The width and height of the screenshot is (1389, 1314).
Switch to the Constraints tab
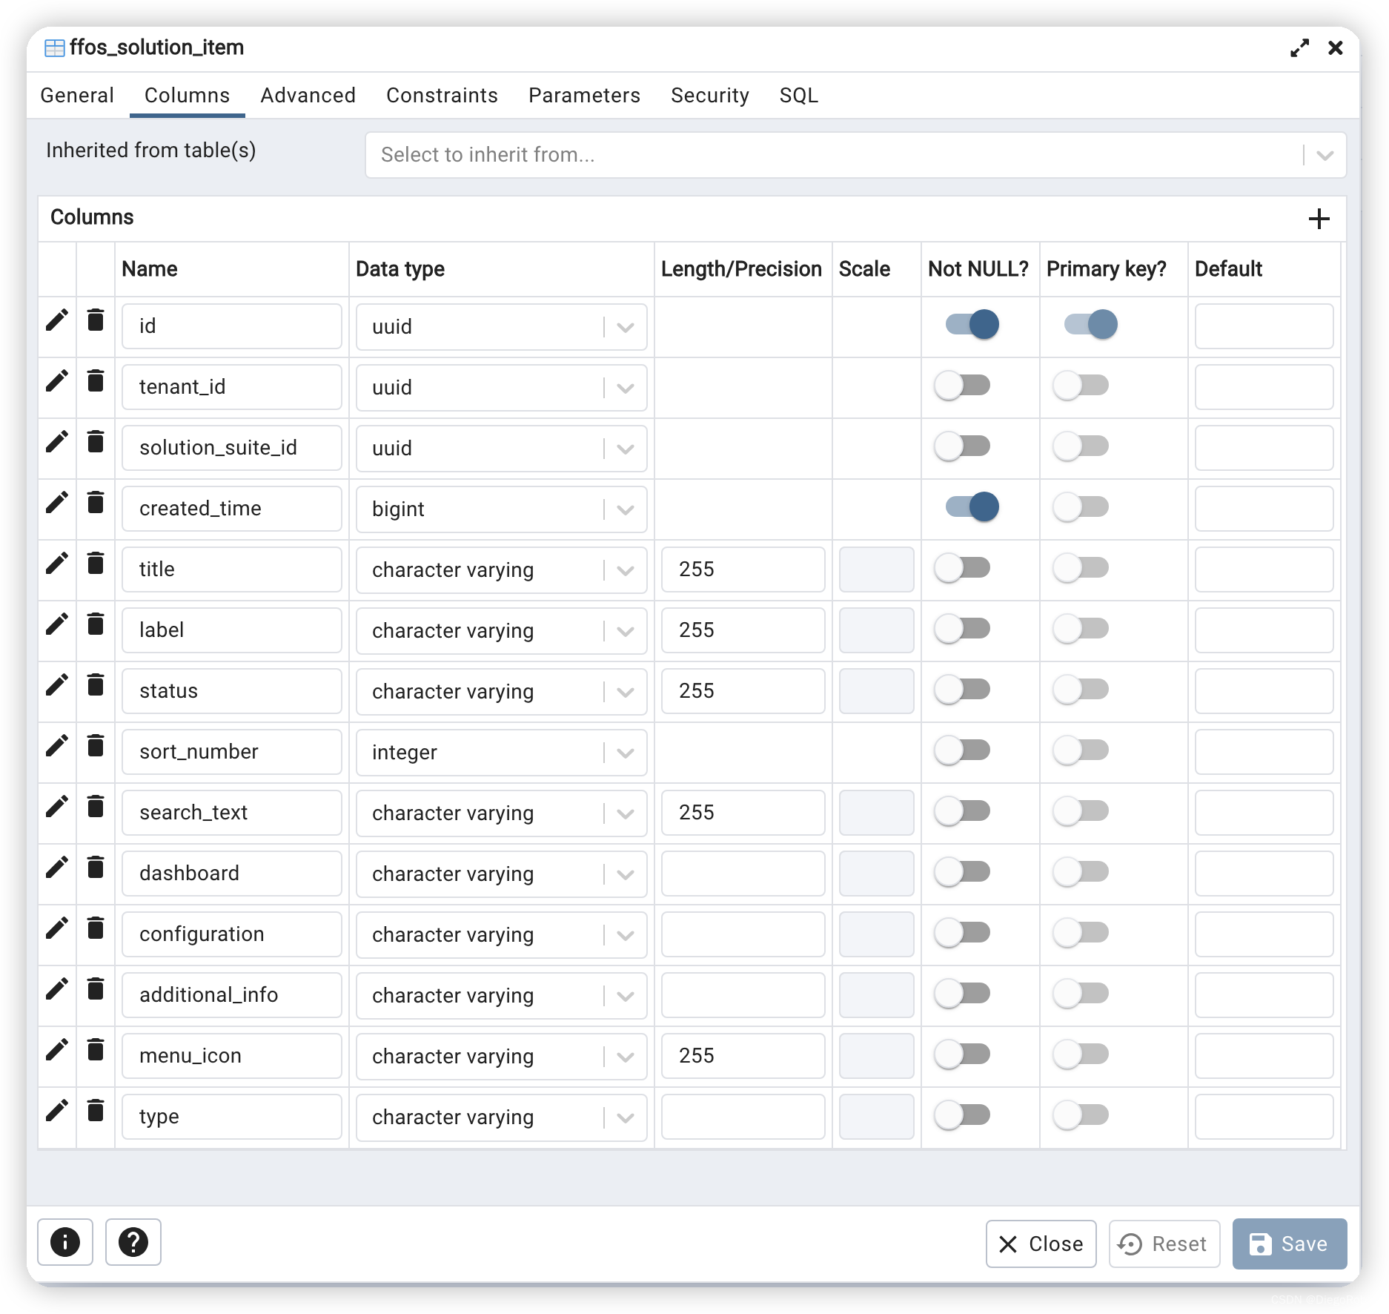[442, 96]
